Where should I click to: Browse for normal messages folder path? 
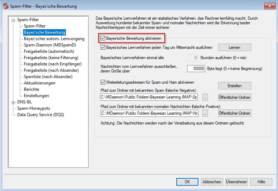click(205, 113)
